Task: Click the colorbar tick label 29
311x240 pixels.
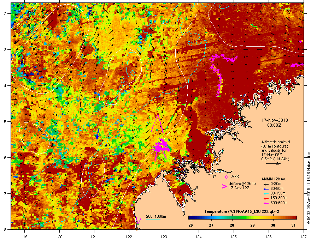Action: click(252, 225)
